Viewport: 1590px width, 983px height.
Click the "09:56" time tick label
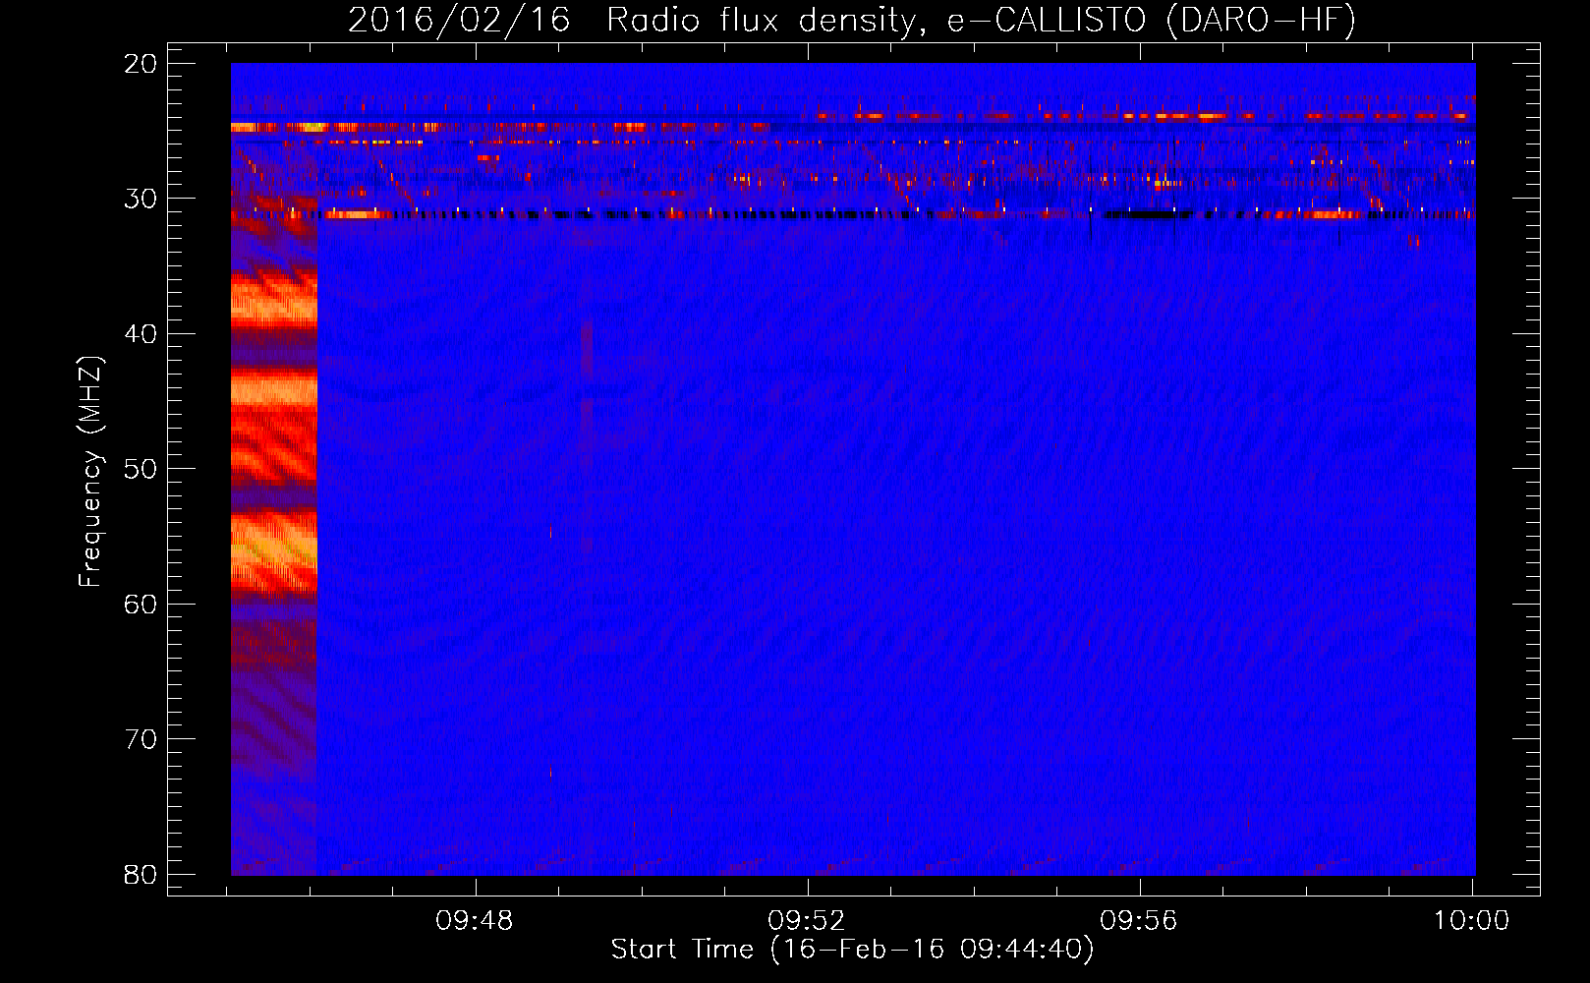(x=1139, y=921)
